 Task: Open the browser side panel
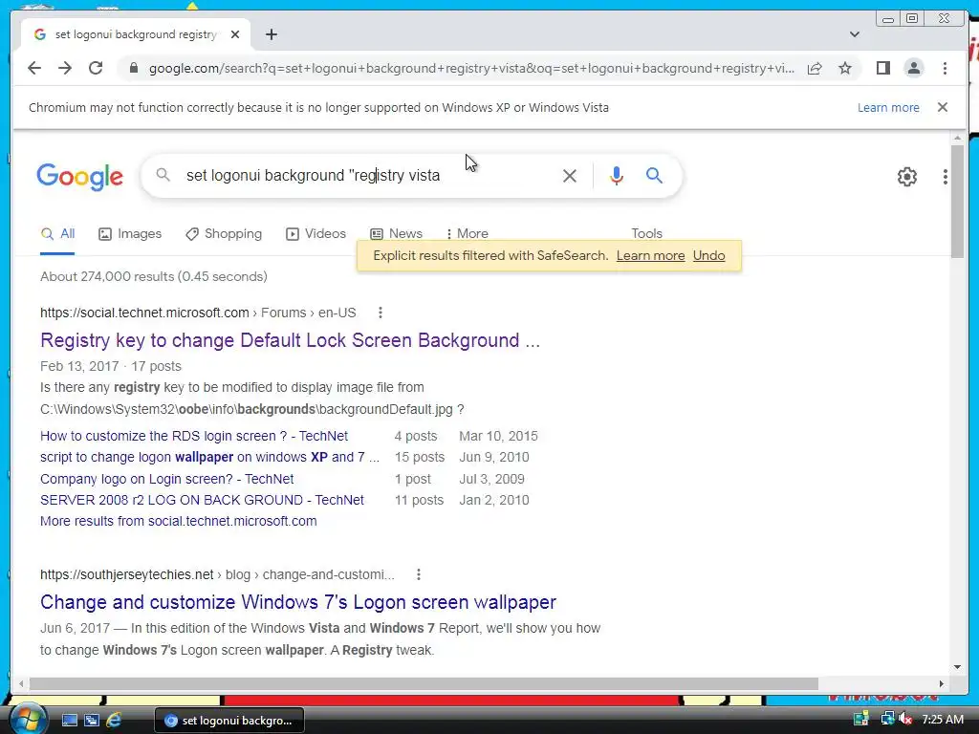882,68
